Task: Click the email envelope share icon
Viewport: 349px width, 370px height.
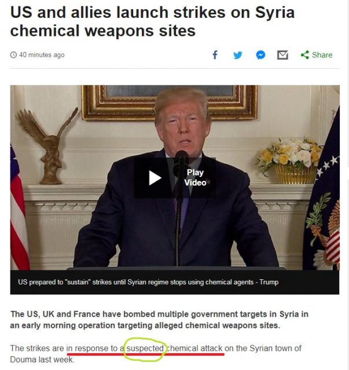Action: 282,55
